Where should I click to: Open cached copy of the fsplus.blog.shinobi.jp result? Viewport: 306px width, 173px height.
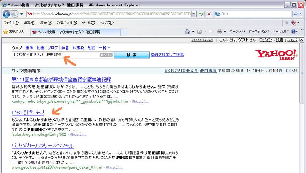tap(78, 134)
